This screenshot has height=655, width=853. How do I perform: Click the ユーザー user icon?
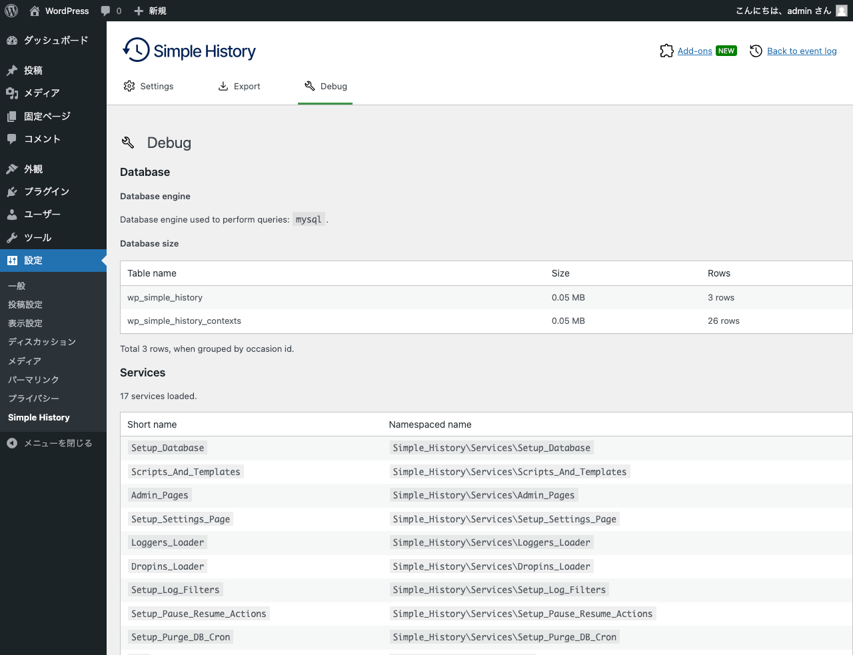pos(12,214)
